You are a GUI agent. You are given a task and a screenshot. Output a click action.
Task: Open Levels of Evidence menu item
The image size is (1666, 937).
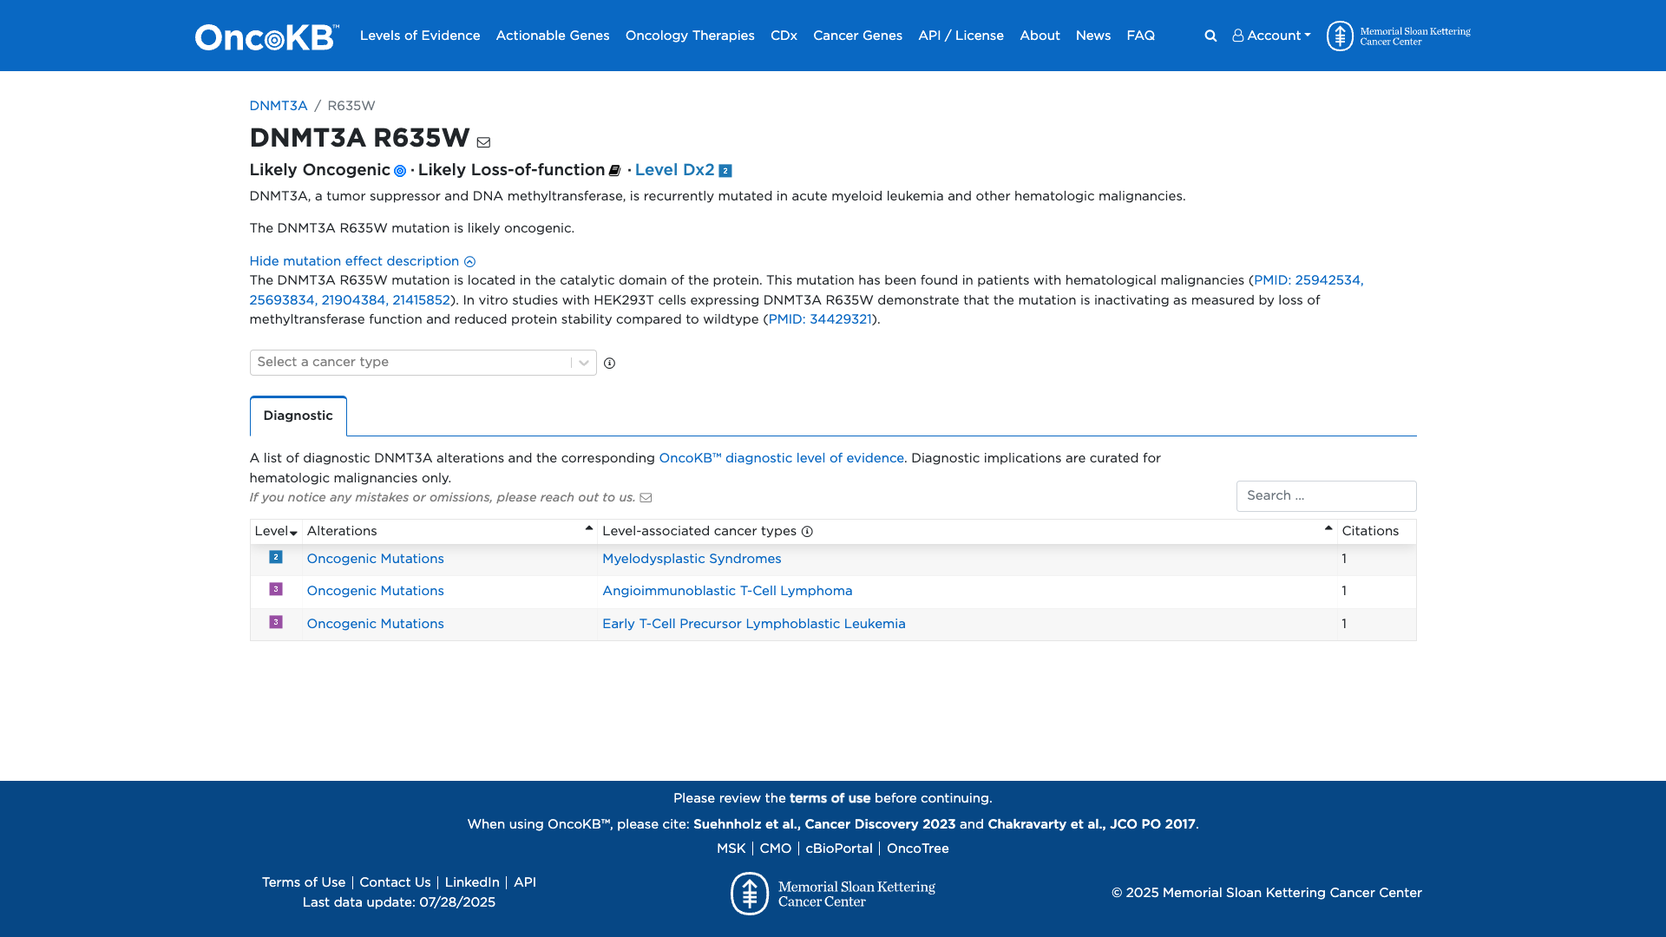tap(420, 36)
